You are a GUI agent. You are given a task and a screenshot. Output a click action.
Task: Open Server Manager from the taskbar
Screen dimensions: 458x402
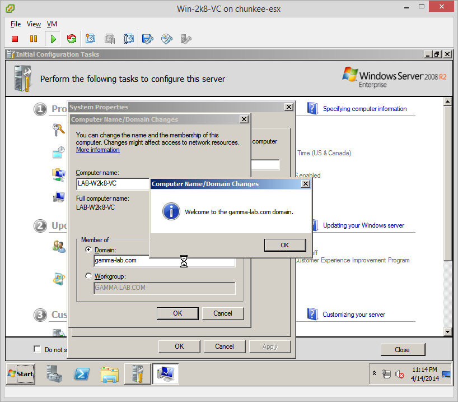pyautogui.click(x=55, y=373)
